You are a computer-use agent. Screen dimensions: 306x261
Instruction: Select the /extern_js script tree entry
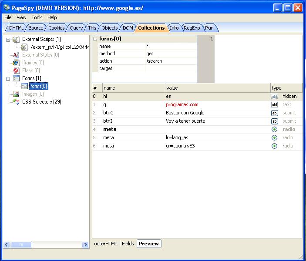coord(60,47)
